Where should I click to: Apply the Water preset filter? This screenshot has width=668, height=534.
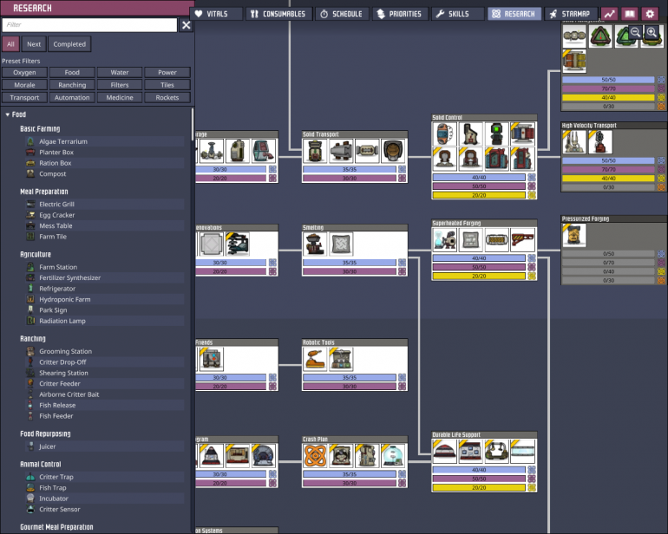coord(120,73)
